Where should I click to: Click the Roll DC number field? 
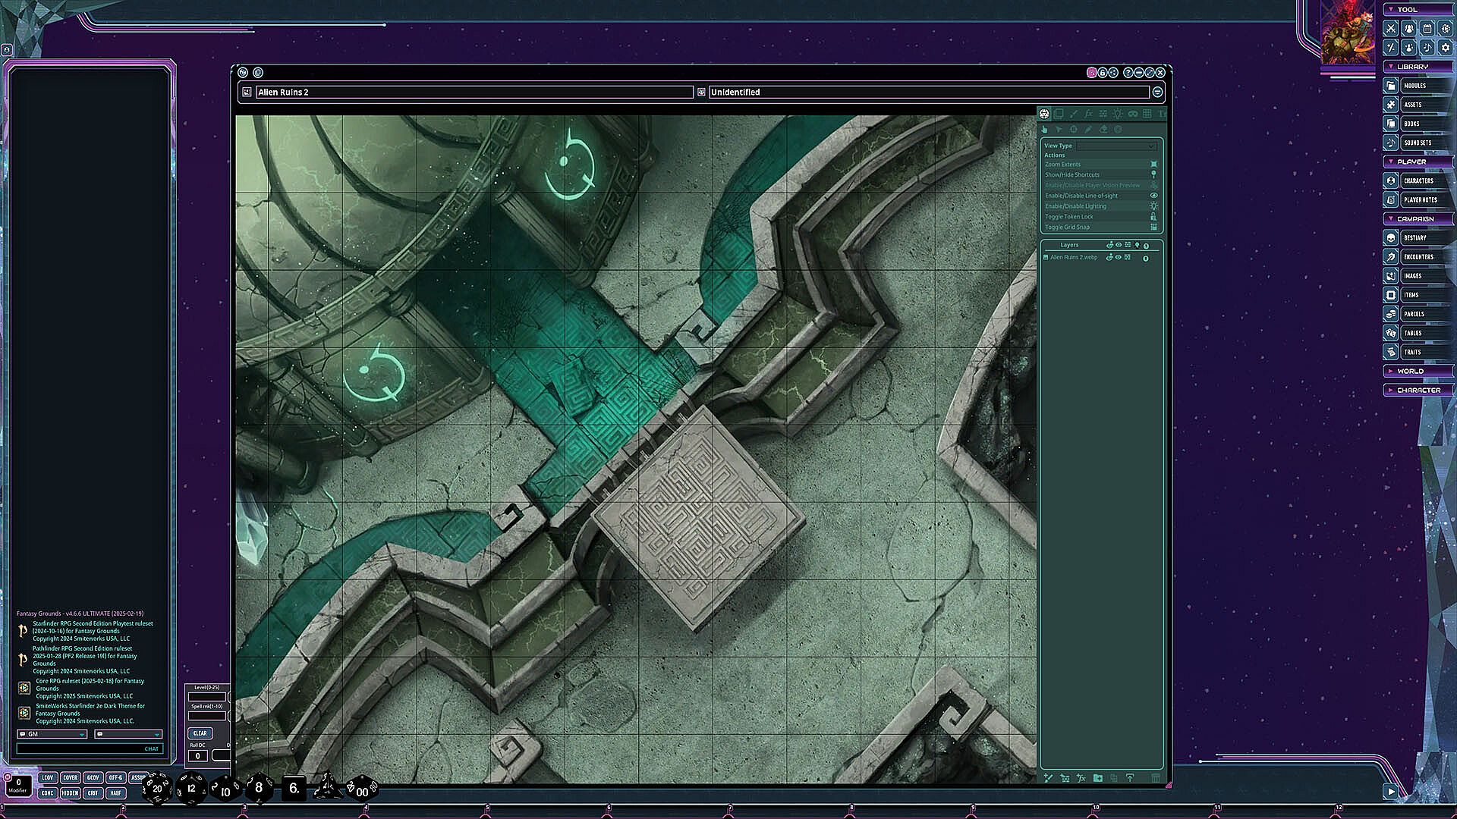(197, 756)
